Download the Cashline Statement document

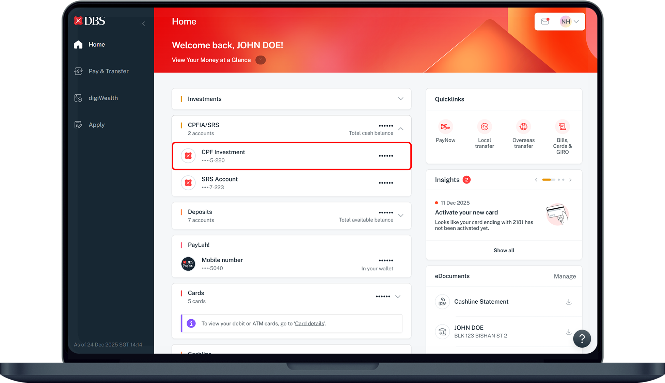[x=568, y=302]
